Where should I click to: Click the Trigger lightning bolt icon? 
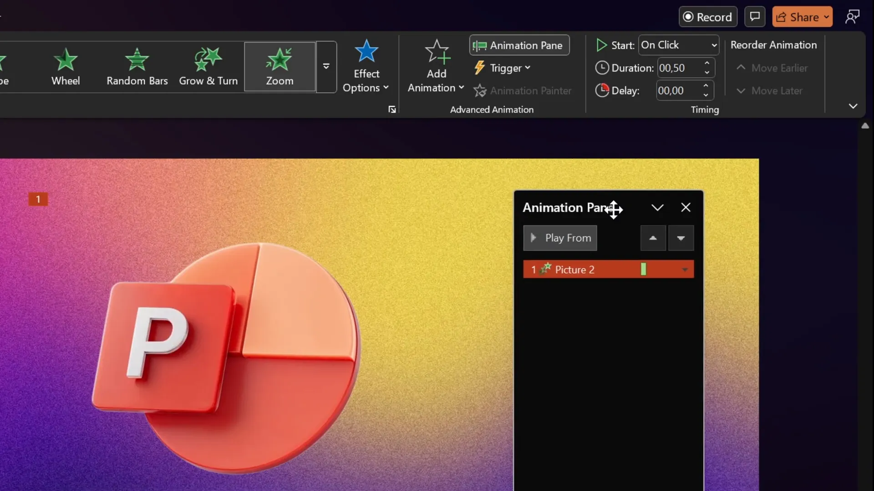click(479, 68)
